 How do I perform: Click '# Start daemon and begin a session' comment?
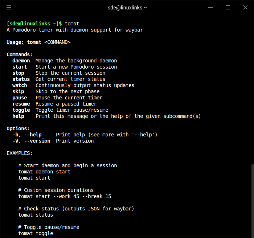(x=67, y=165)
